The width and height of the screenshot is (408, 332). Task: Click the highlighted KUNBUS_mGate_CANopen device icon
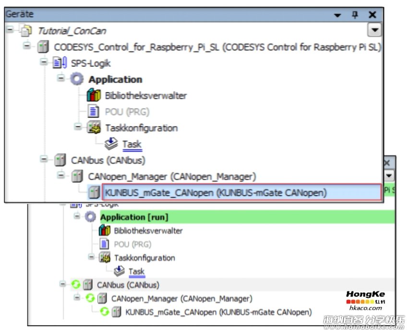pyautogui.click(x=94, y=192)
